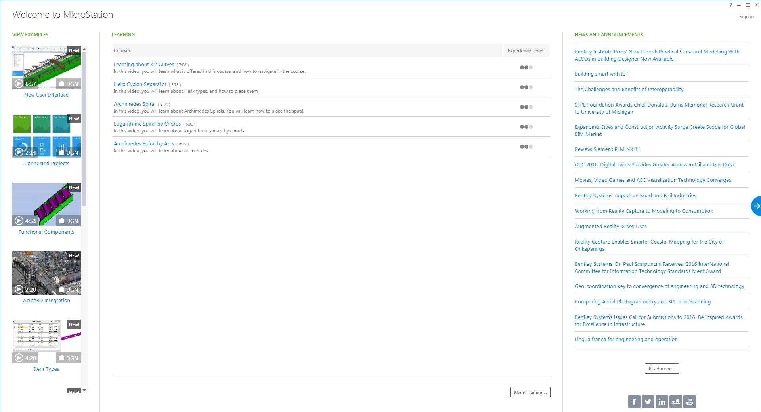Open DGN file for Functional Components
Viewport: 761px width, 412px height.
tap(68, 221)
